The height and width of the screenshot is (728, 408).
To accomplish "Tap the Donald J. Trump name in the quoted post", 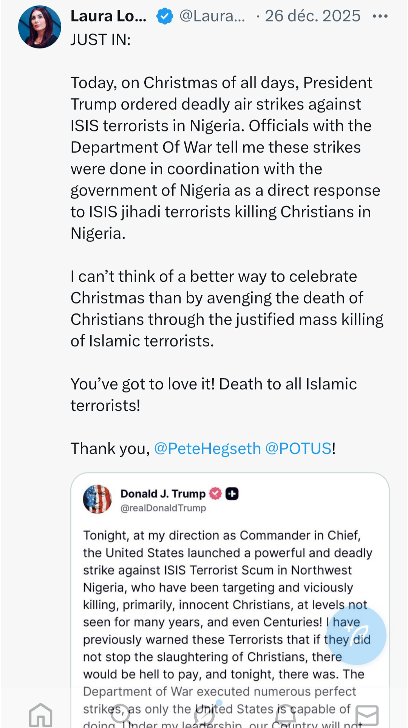I will (163, 494).
